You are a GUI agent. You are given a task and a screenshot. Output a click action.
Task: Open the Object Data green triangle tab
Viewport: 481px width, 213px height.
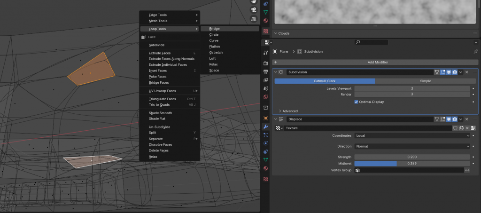[x=265, y=160]
